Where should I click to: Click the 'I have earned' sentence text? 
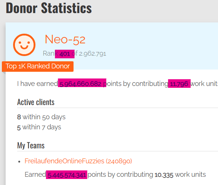click(37, 84)
